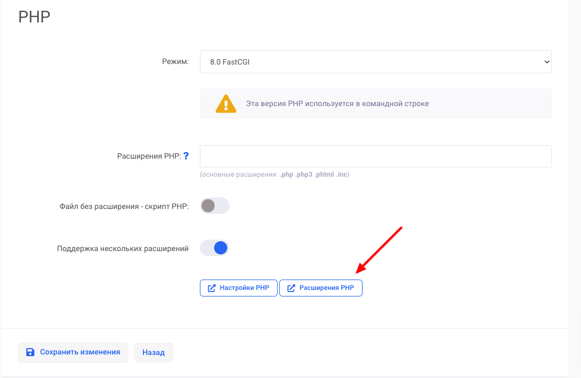The height and width of the screenshot is (378, 581).
Task: Click the Поддержка нескольких расширений label
Action: click(x=123, y=248)
